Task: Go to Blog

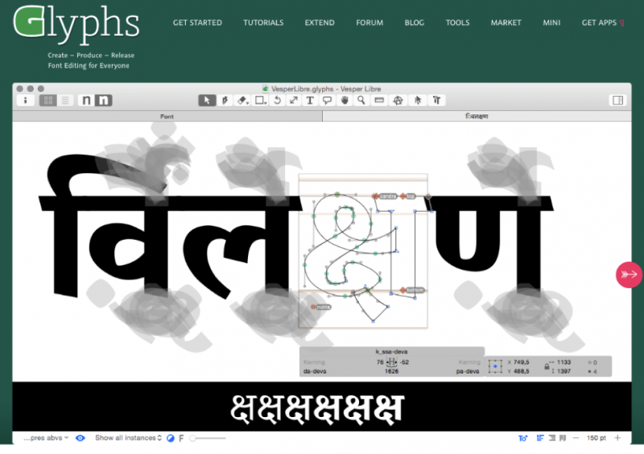Action: point(415,23)
